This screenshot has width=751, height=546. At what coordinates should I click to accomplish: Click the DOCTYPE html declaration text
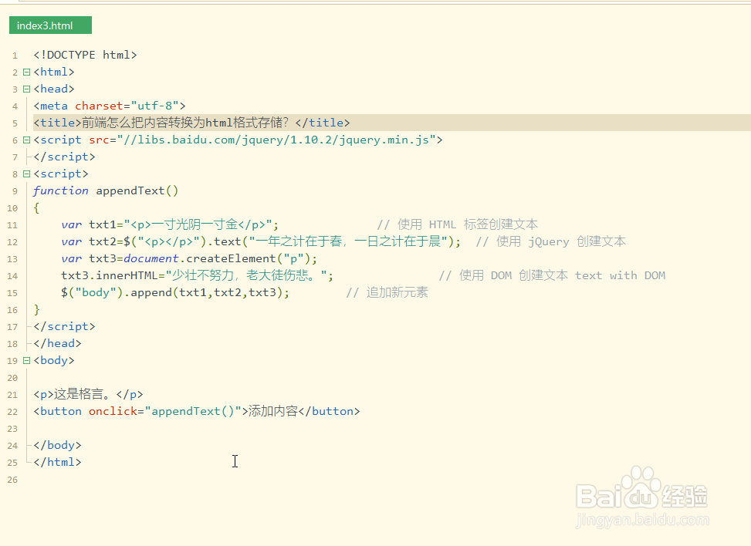[85, 55]
